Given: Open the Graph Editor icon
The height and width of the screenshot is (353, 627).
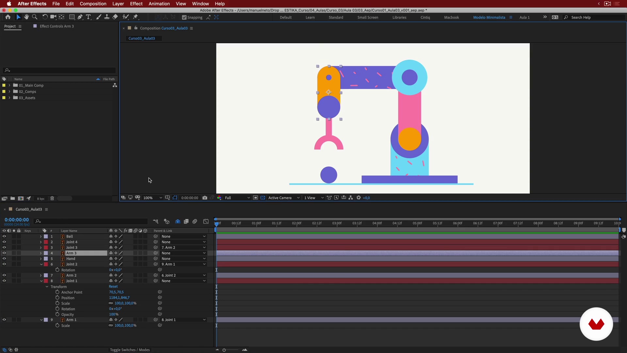Looking at the screenshot, I should [206, 222].
